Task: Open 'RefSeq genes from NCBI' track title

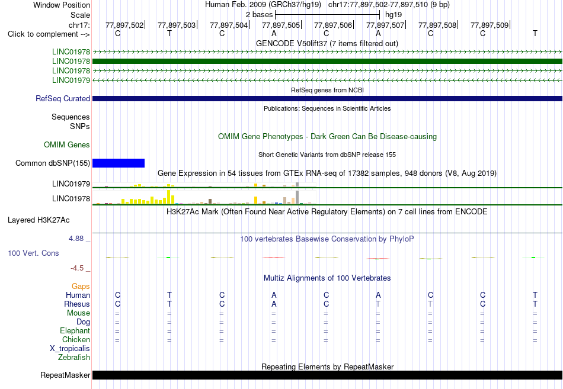Action: 327,90
